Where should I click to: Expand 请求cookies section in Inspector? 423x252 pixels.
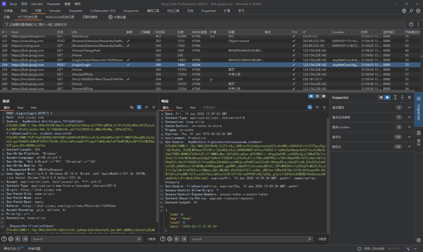[409, 127]
